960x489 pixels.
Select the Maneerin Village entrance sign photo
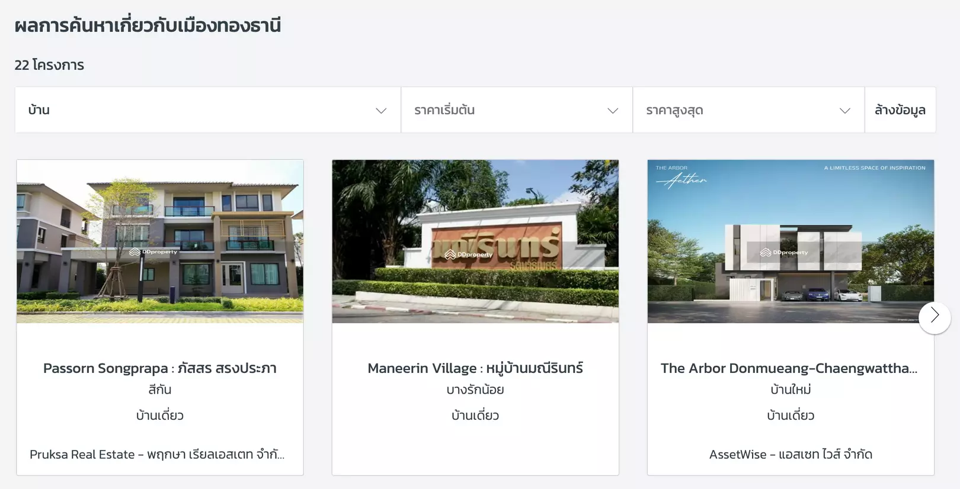coord(475,242)
